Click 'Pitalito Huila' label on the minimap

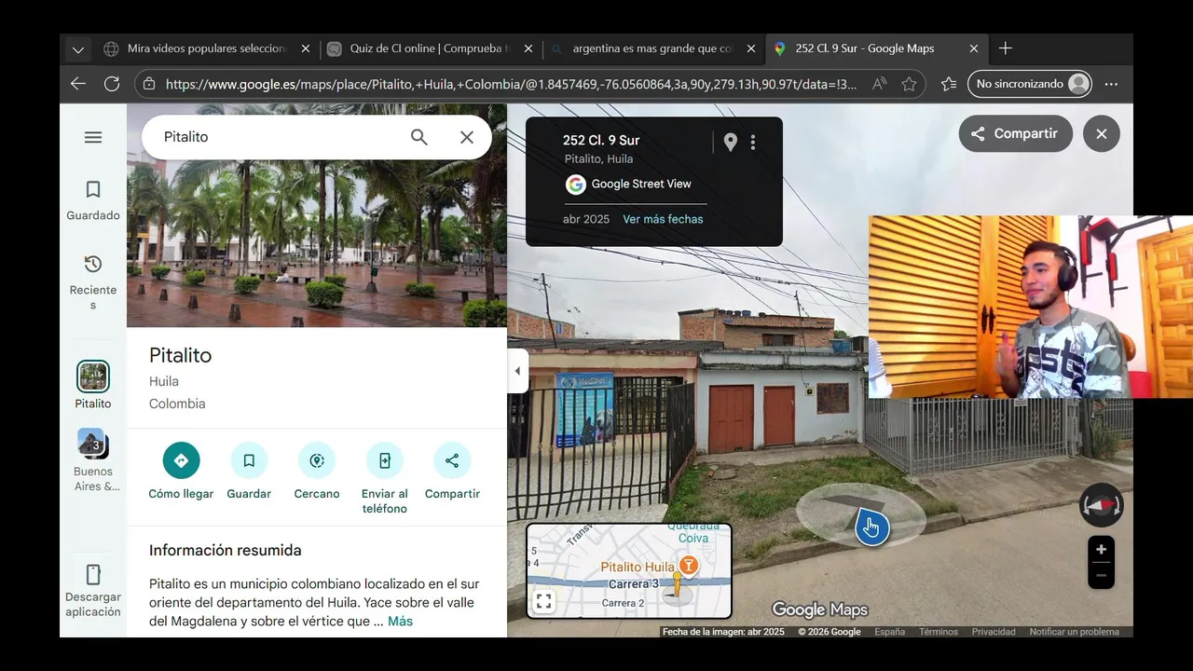point(637,567)
